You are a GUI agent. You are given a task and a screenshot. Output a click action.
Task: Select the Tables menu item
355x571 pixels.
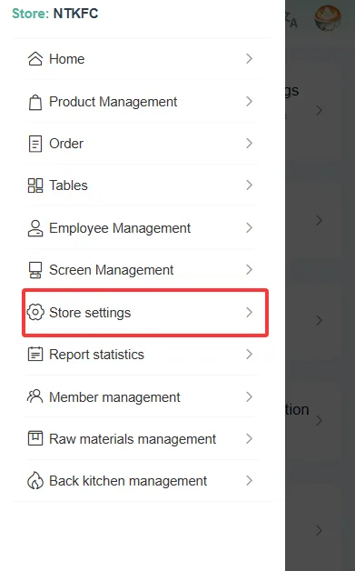(142, 185)
